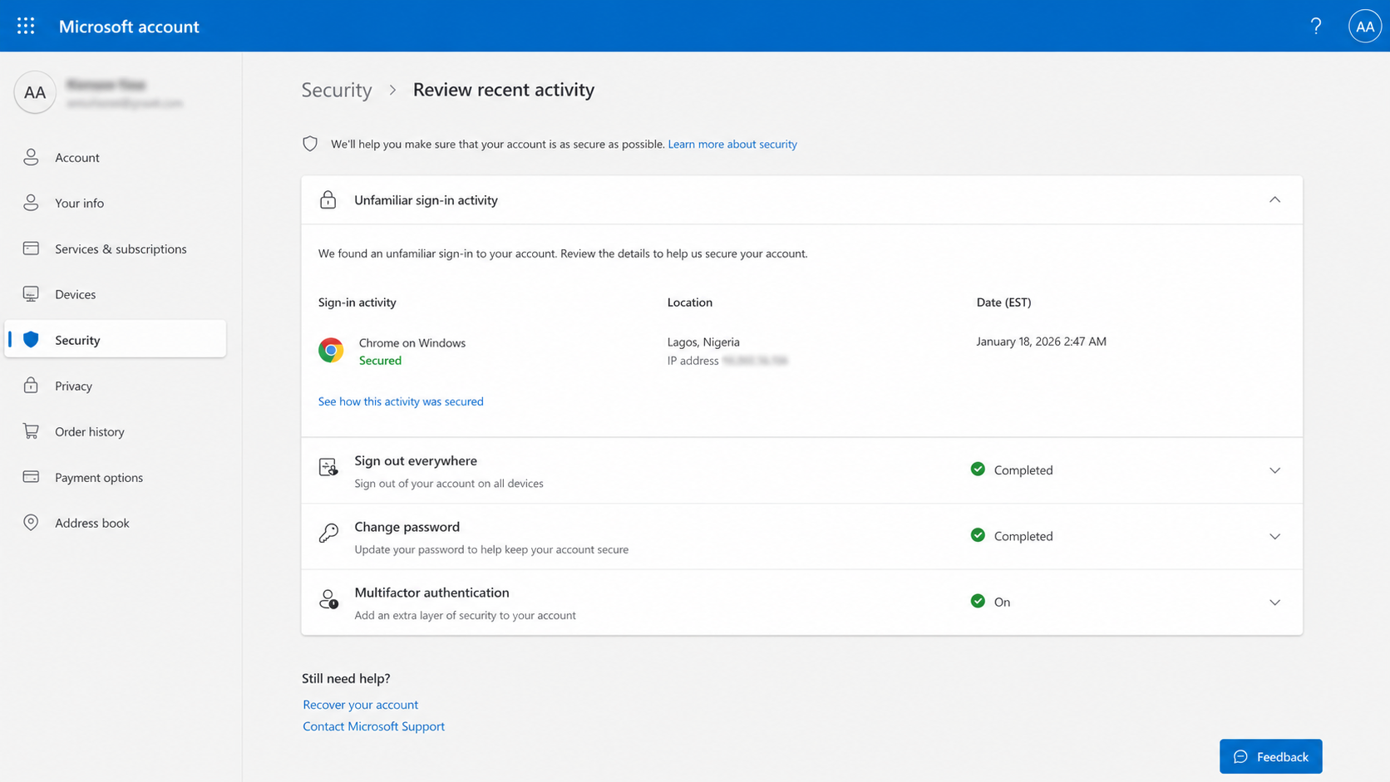Screen dimensions: 1390x782
Task: Open the app launcher grid icon
Action: point(26,26)
